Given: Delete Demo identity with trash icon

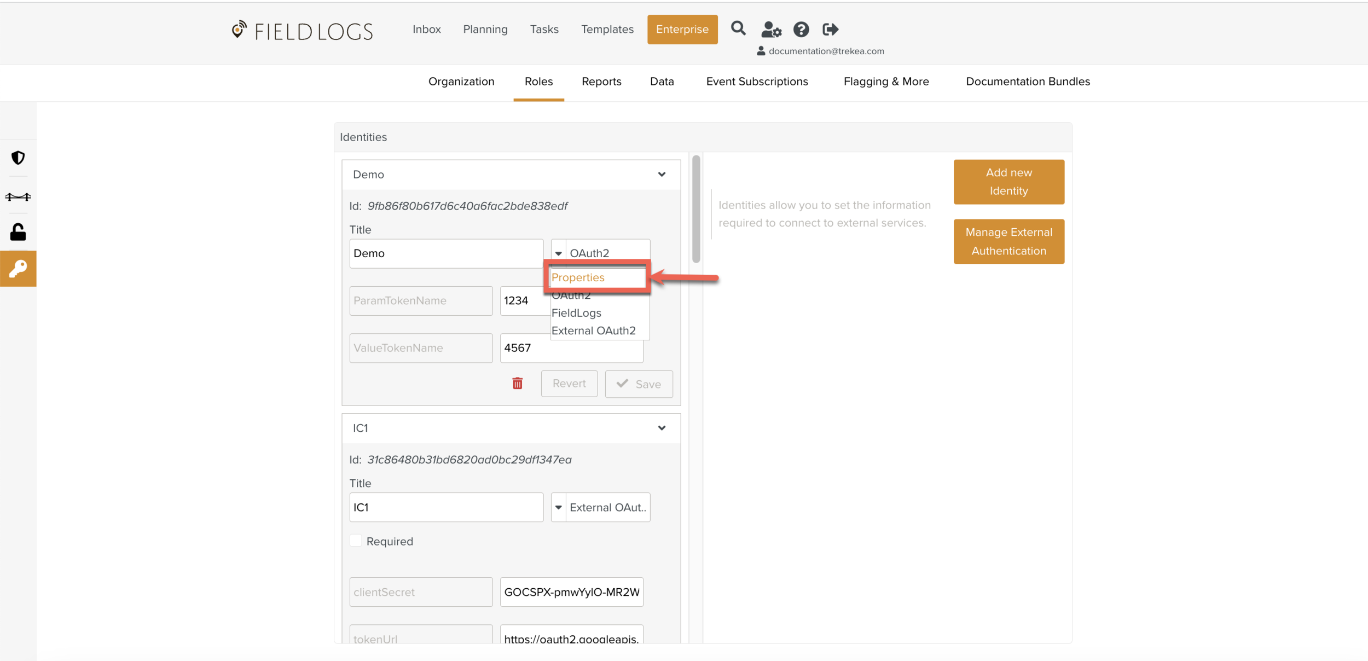Looking at the screenshot, I should 517,384.
